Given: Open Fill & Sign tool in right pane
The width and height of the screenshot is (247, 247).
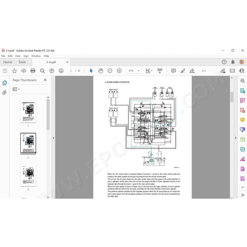Looking at the screenshot, I should (x=243, y=159).
